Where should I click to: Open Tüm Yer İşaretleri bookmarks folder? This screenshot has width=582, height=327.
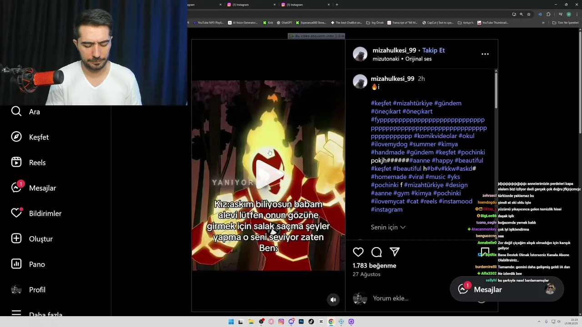566,23
